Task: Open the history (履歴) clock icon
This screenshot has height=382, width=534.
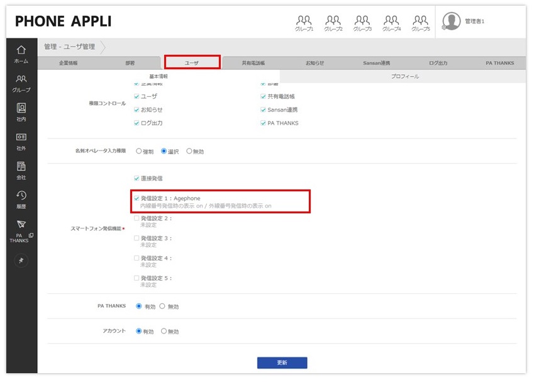Action: pyautogui.click(x=21, y=196)
